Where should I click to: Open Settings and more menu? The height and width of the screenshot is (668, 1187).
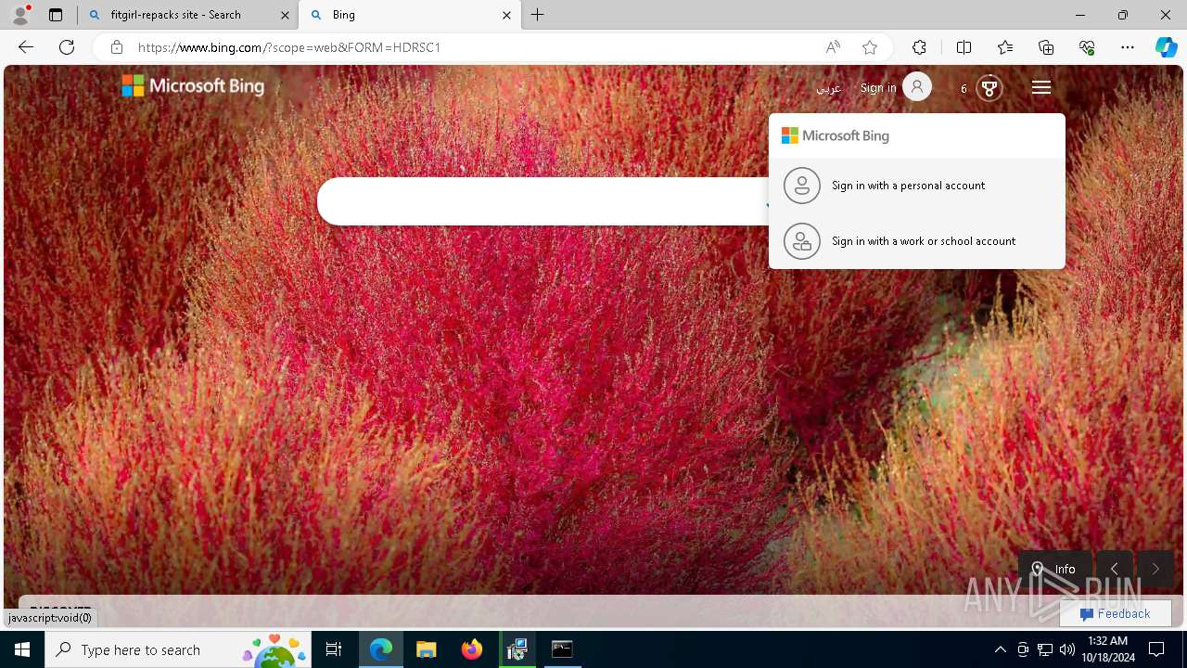coord(1128,47)
